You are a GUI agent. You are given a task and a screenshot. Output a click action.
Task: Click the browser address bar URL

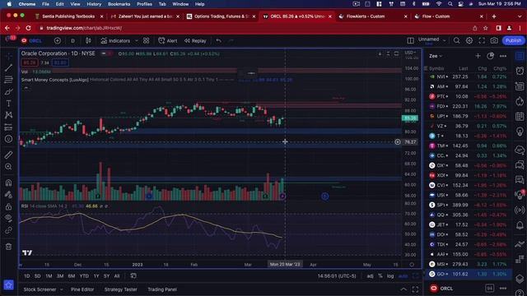tap(84, 28)
